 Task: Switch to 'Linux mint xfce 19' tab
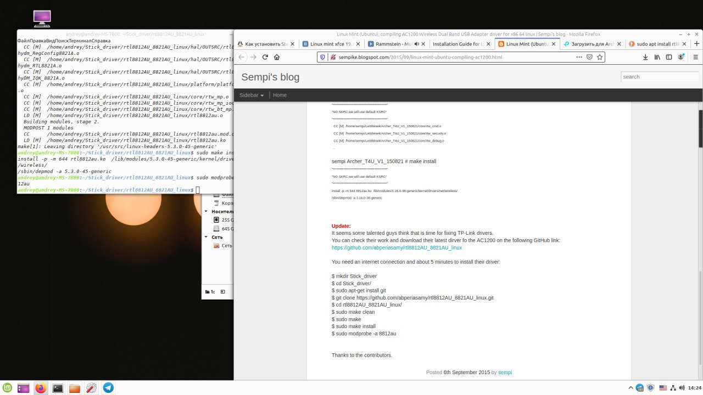tap(331, 44)
